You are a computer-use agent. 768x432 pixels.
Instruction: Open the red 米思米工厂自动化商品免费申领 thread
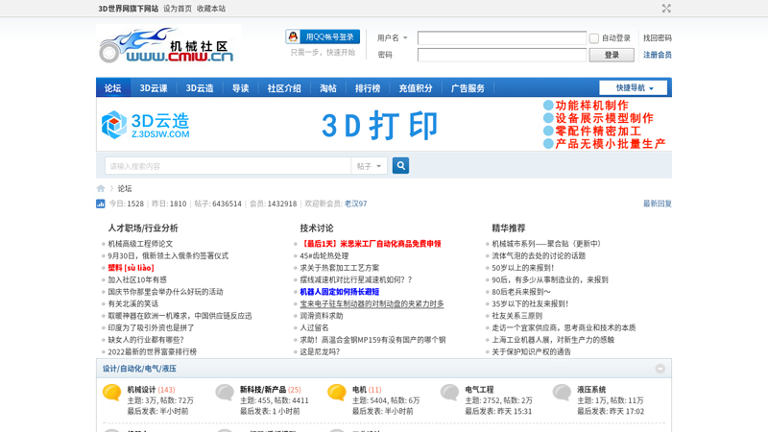click(x=371, y=244)
